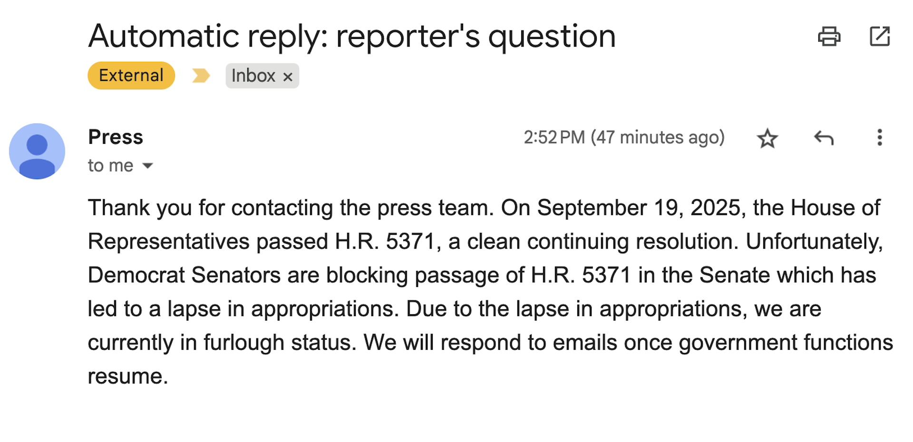The height and width of the screenshot is (442, 913).
Task: Print this email using the printer icon
Action: [x=829, y=36]
